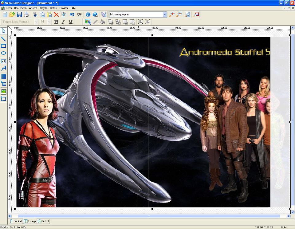Select the Line drawing tool
Viewport: 295px width, 229px height.
(3, 39)
